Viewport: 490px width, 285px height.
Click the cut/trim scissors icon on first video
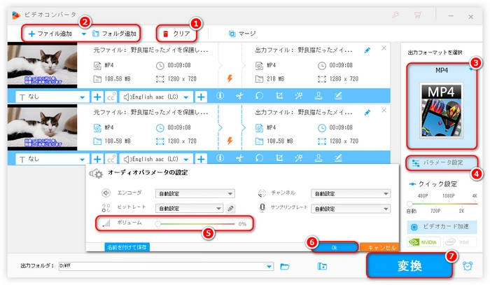(239, 97)
